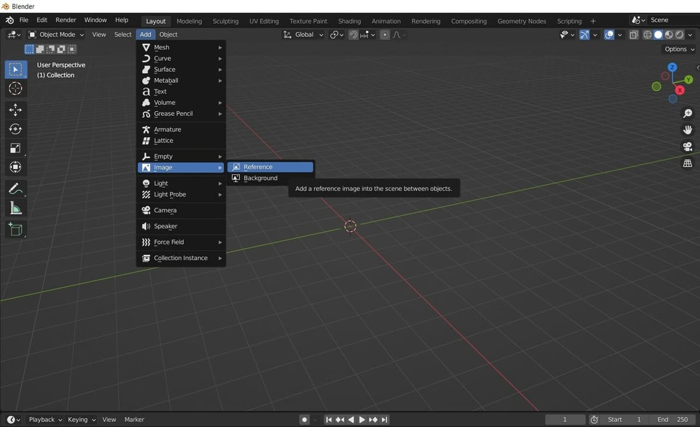Click the Blender logo menu icon

10,20
